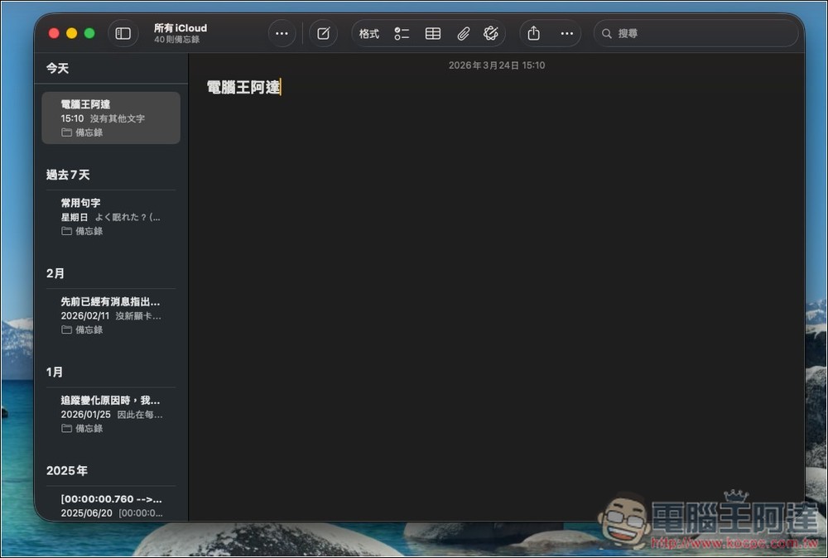
Task: Click the note title 電腦王阿達 in editor
Action: pos(243,88)
